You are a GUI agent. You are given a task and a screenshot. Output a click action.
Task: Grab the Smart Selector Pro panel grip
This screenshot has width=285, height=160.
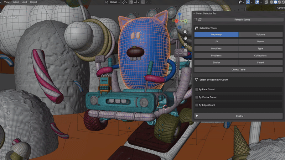(x=282, y=14)
